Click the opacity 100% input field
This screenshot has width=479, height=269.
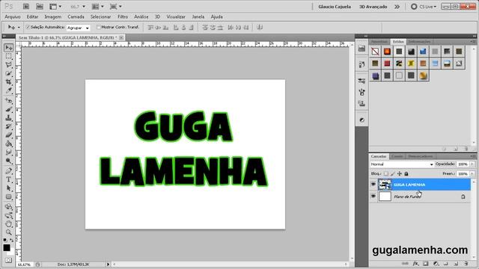coord(463,164)
